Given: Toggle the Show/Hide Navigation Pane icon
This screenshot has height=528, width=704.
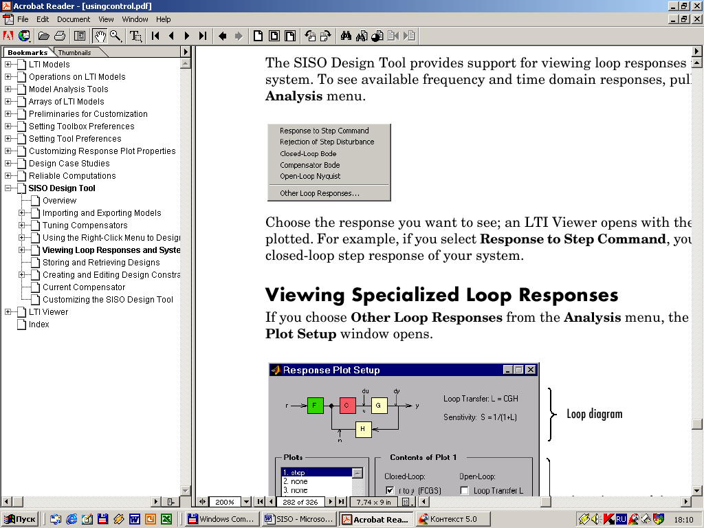Looking at the screenshot, I should tap(80, 36).
